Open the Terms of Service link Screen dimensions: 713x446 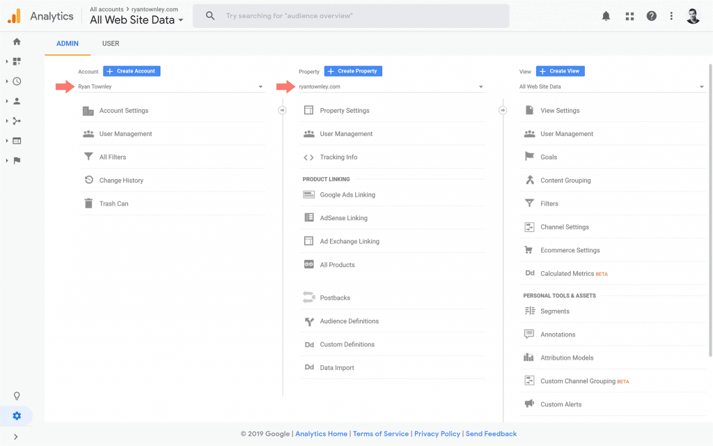point(381,433)
